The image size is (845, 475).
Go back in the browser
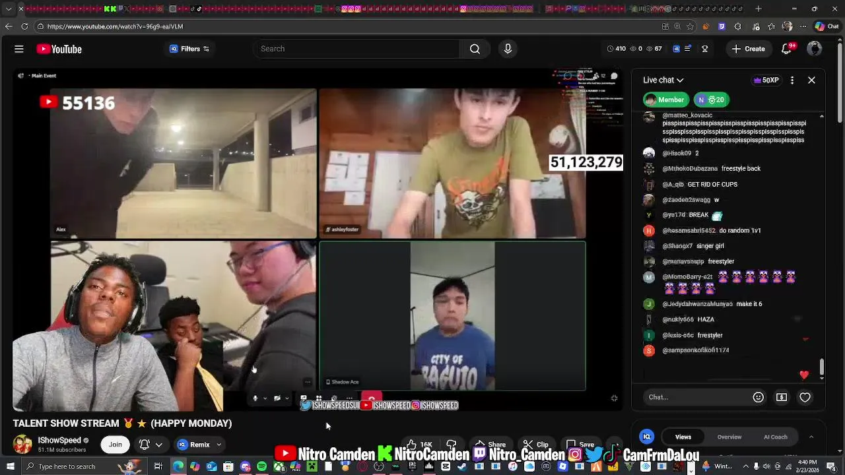(9, 26)
